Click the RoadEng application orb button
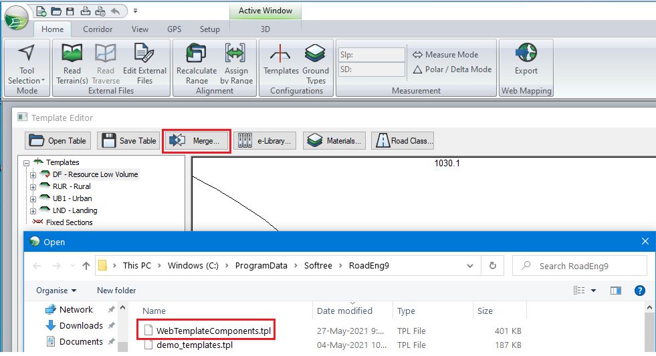 pos(16,19)
